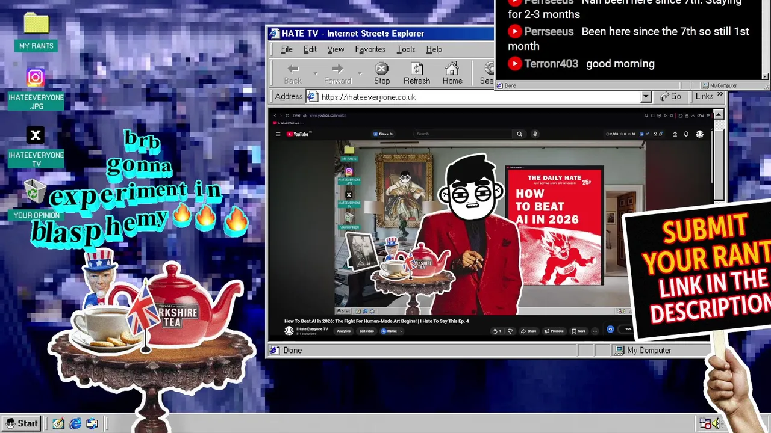Open the Favorites menu
This screenshot has width=771, height=433.
(370, 49)
